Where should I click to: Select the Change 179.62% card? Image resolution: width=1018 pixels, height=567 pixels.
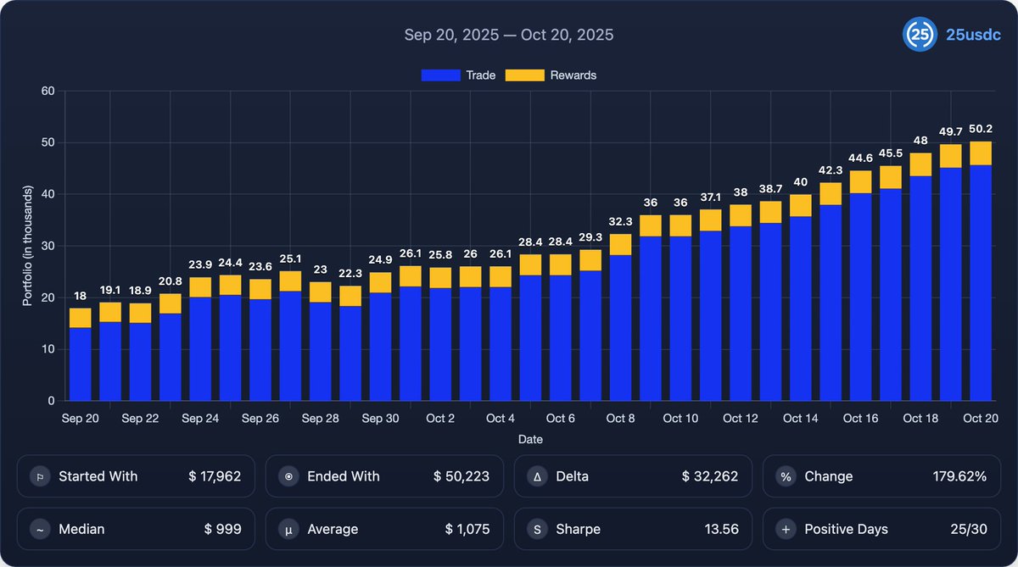881,476
